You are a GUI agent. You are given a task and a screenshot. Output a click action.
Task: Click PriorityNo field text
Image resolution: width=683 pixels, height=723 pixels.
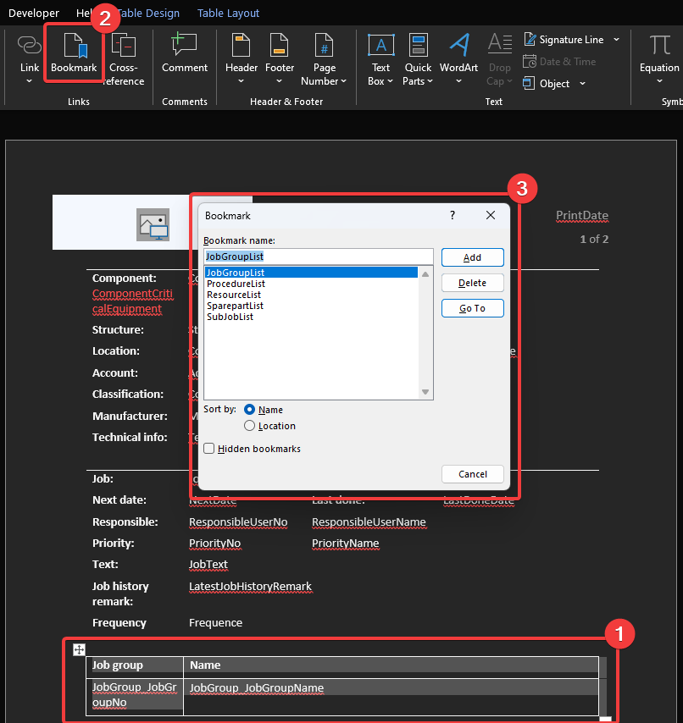[x=214, y=544]
